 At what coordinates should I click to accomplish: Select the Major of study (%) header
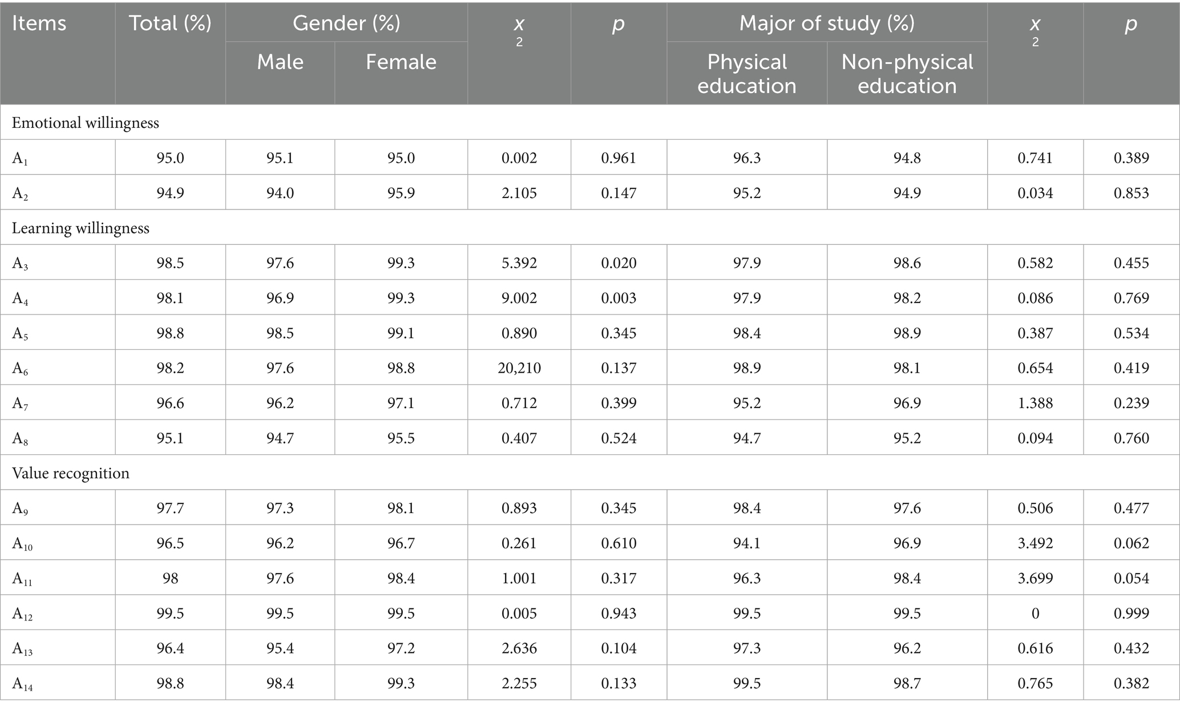tap(826, 23)
